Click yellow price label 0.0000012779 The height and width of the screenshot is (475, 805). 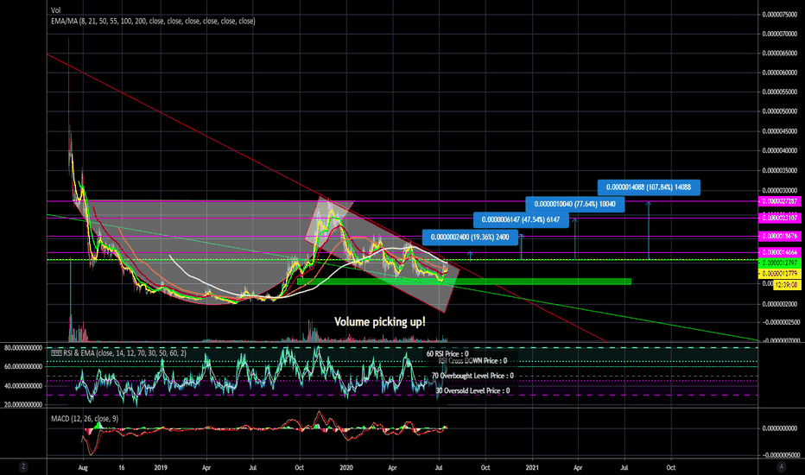(x=779, y=273)
